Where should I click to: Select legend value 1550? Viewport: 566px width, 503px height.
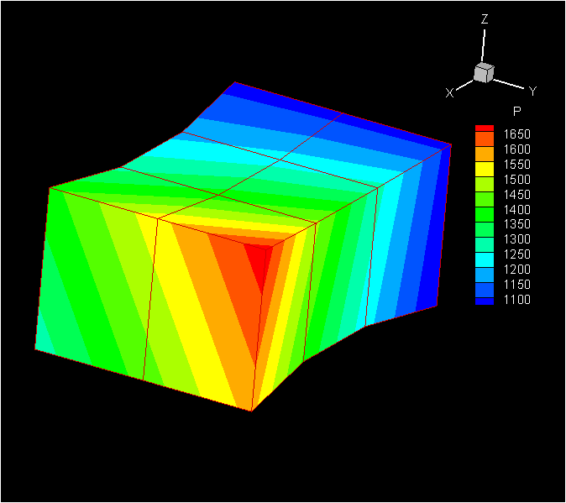click(517, 165)
